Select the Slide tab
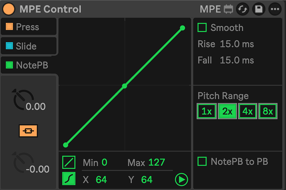 click(x=29, y=46)
